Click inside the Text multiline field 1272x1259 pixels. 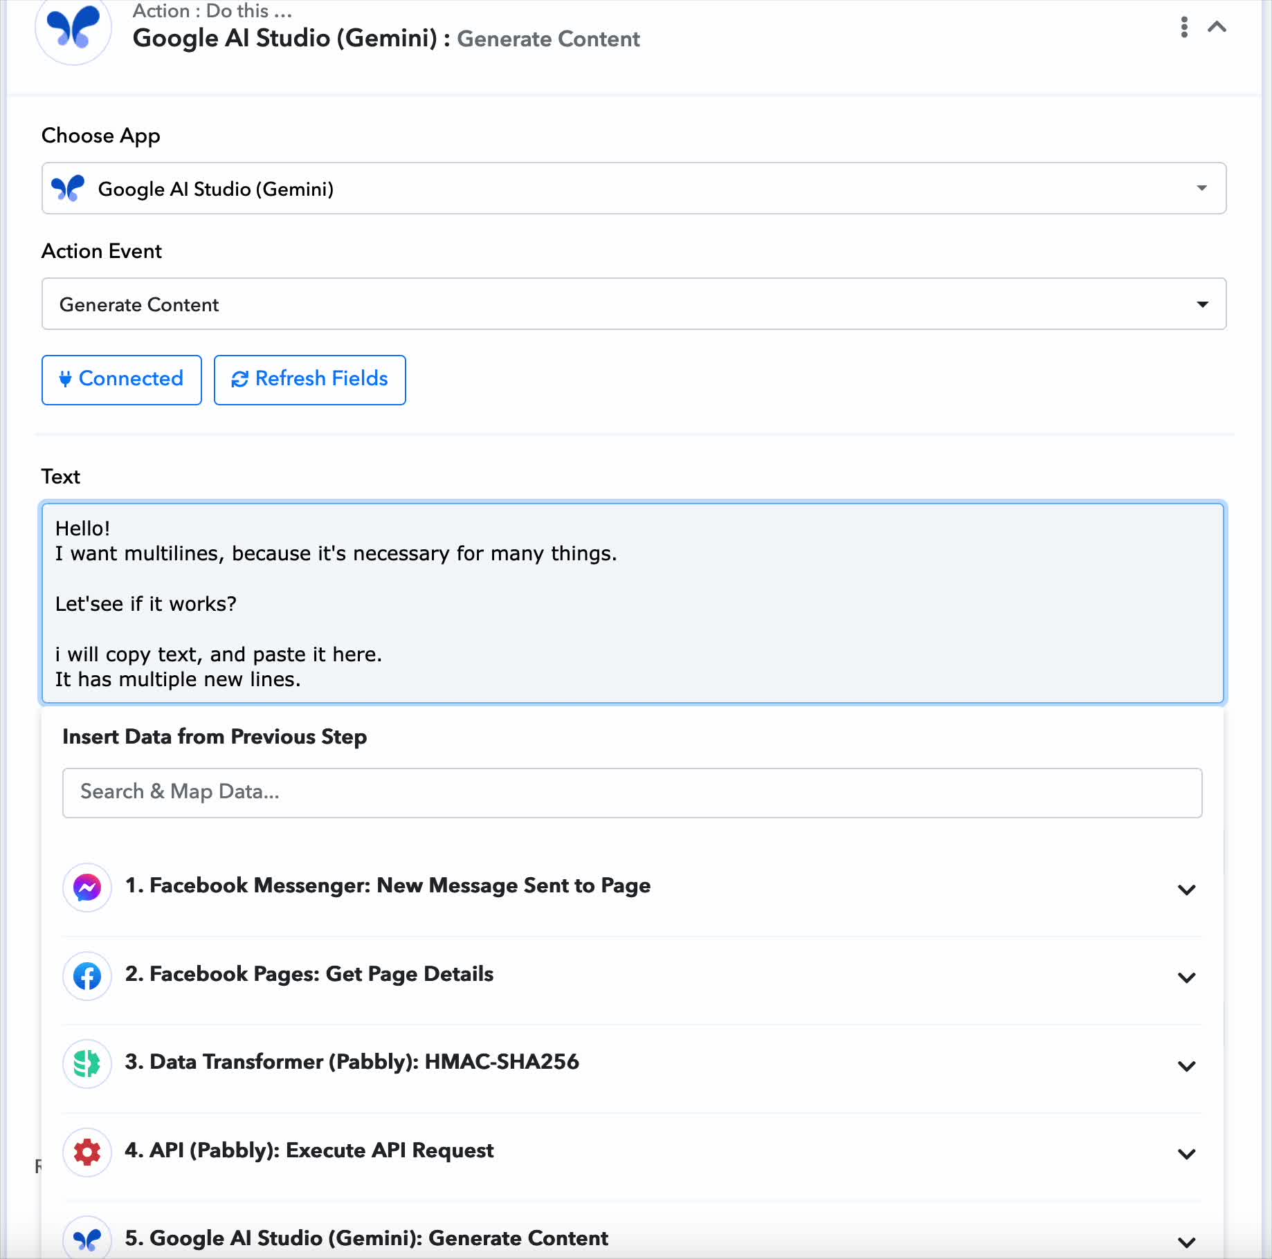tap(632, 603)
